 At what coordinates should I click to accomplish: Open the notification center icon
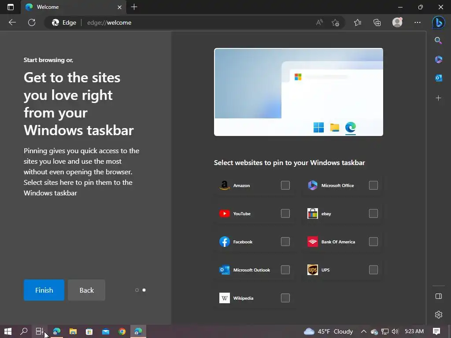[x=436, y=331]
